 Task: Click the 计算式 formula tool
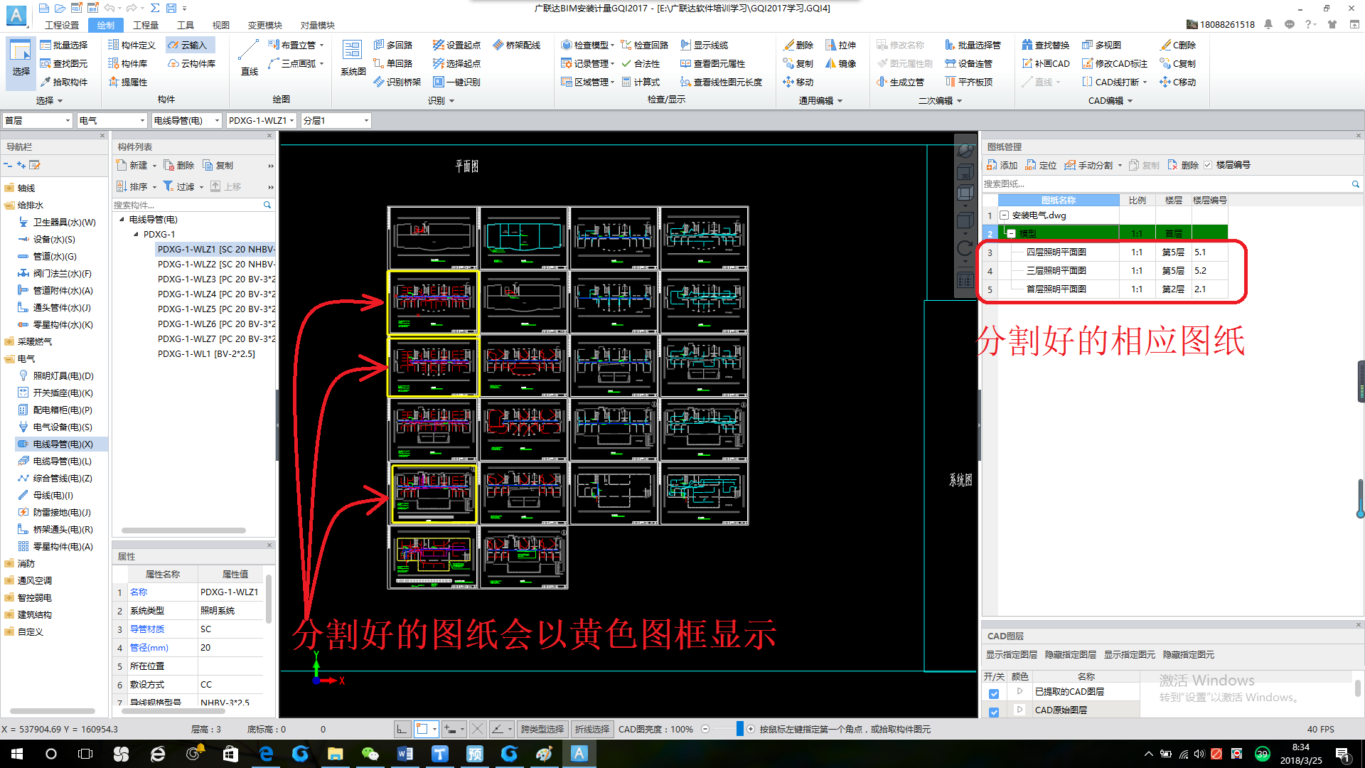[x=641, y=82]
